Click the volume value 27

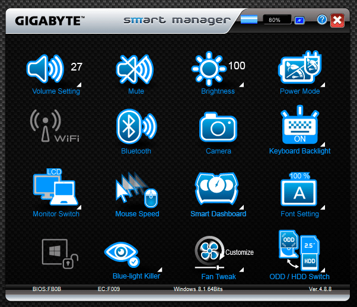(x=76, y=67)
